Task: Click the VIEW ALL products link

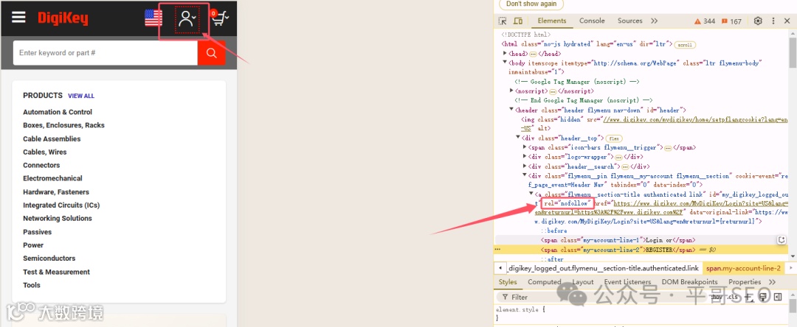Action: [x=81, y=96]
